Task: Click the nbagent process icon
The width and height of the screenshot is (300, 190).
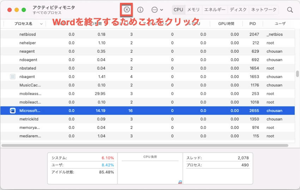Action: [x=13, y=77]
